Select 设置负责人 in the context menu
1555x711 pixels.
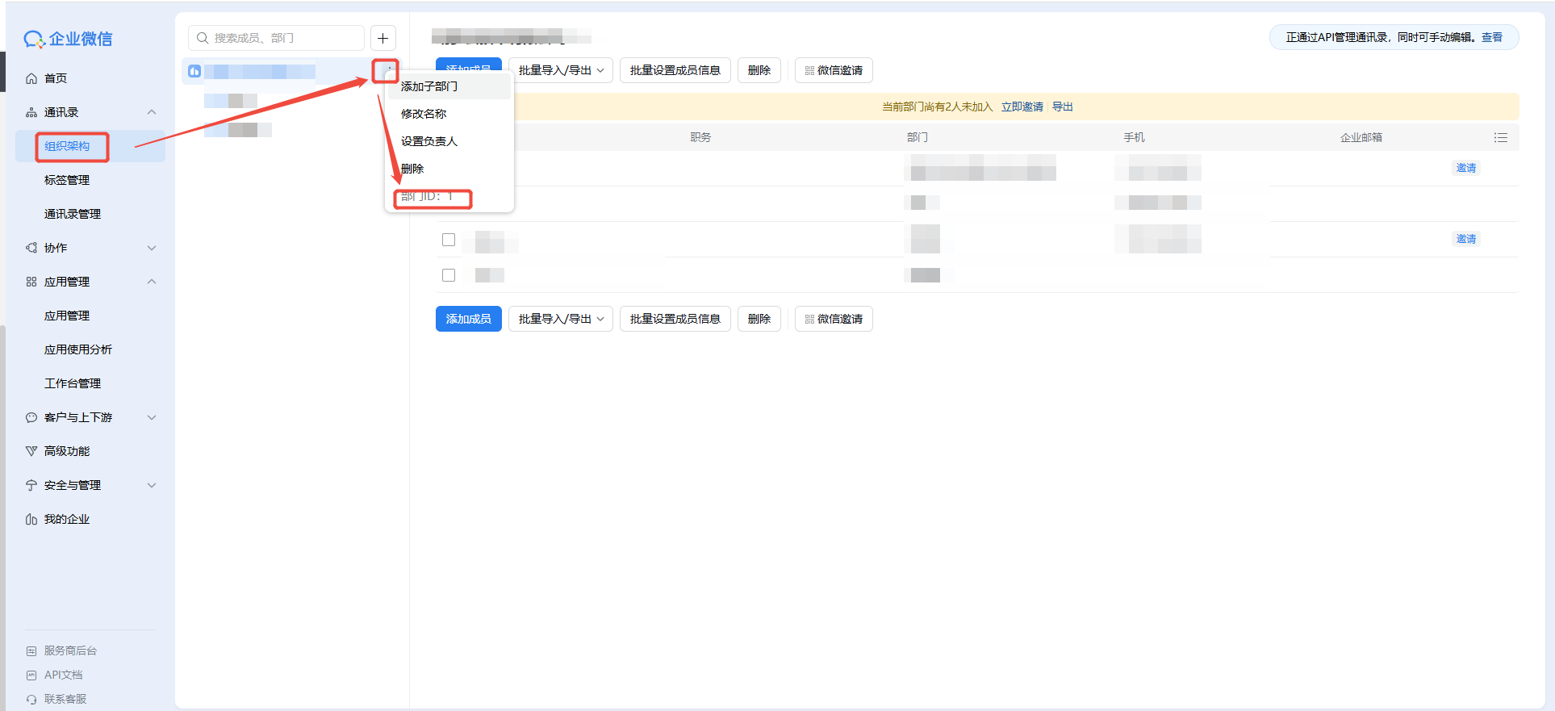coord(429,141)
